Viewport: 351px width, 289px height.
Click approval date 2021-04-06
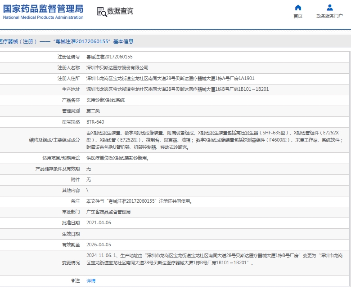coord(99,223)
